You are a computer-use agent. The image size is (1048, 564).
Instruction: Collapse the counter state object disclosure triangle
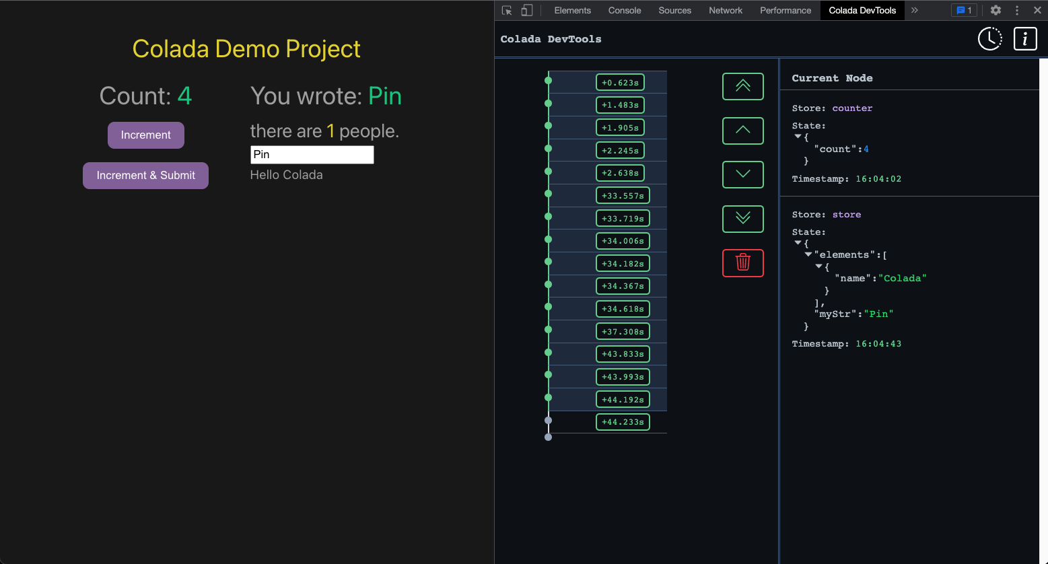point(798,137)
